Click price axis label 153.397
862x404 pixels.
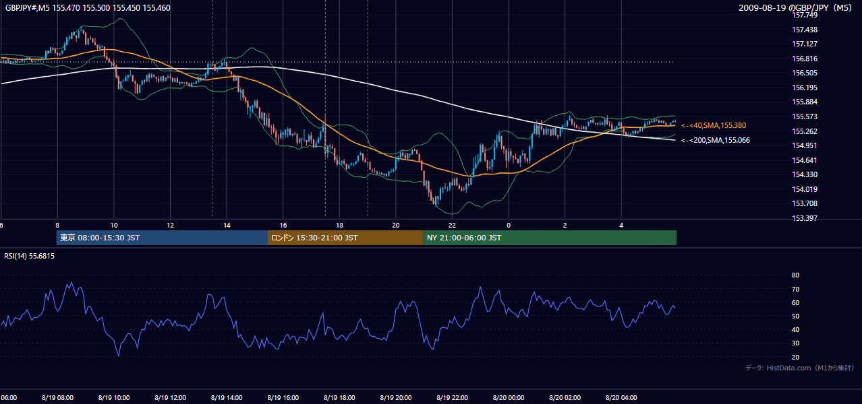pyautogui.click(x=805, y=218)
